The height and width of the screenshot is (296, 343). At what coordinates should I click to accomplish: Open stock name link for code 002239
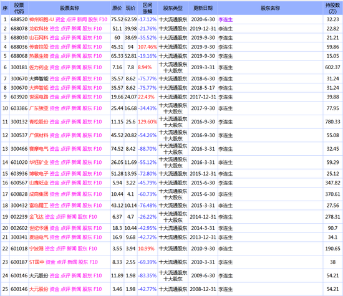pos(36,217)
